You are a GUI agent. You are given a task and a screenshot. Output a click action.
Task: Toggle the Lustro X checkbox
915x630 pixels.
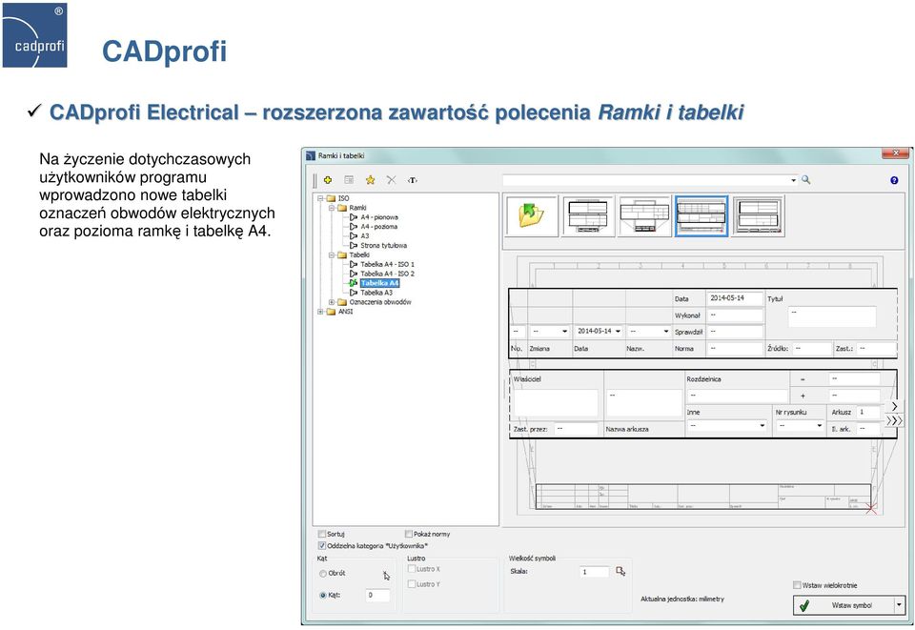pos(412,569)
